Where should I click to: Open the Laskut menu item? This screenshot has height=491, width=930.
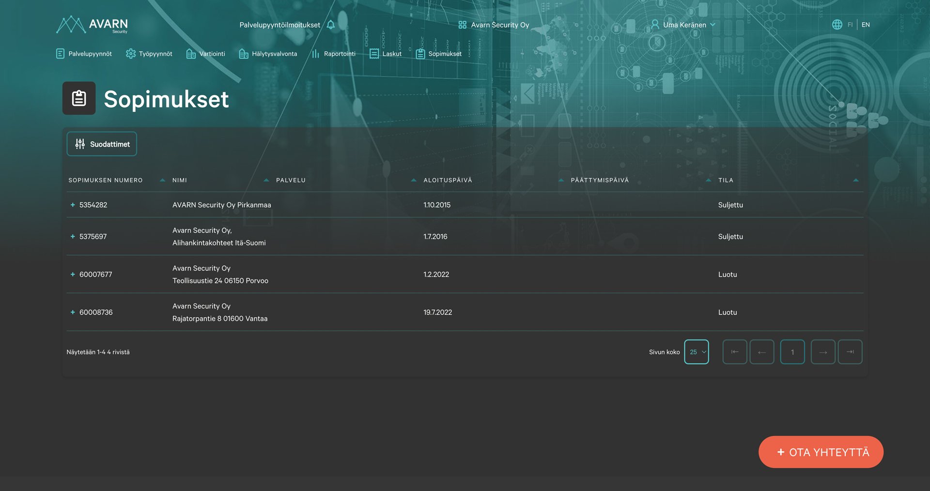(x=386, y=54)
